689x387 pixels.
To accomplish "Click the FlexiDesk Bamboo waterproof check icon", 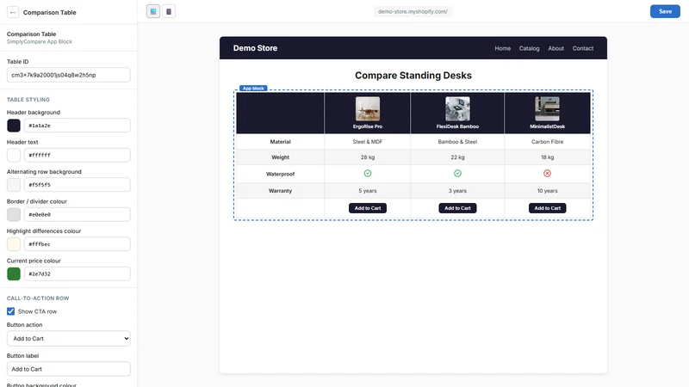I will [x=457, y=174].
